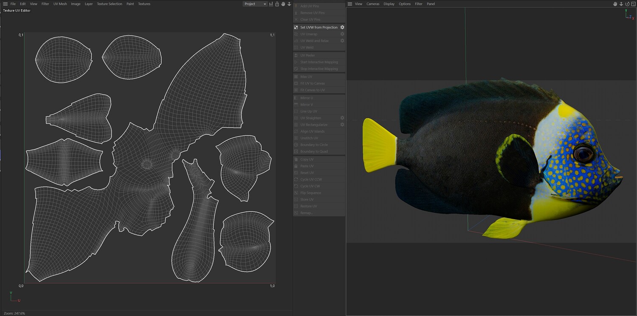Click the zoom arrows icon in UV editor
This screenshot has height=316, width=637.
[289, 4]
